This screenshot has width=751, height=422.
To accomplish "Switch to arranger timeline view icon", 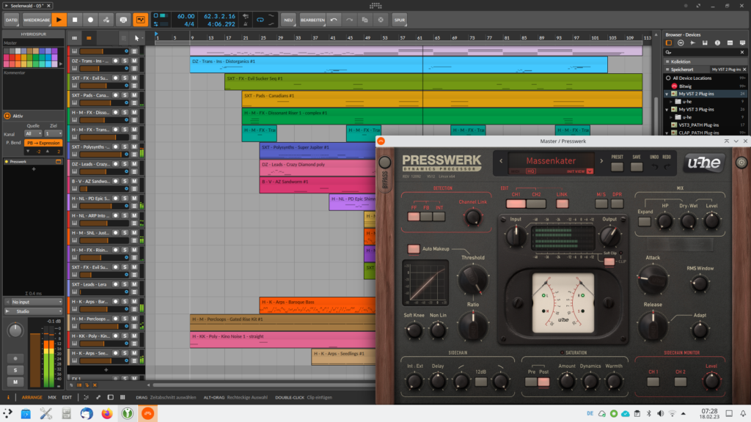I will click(x=89, y=38).
